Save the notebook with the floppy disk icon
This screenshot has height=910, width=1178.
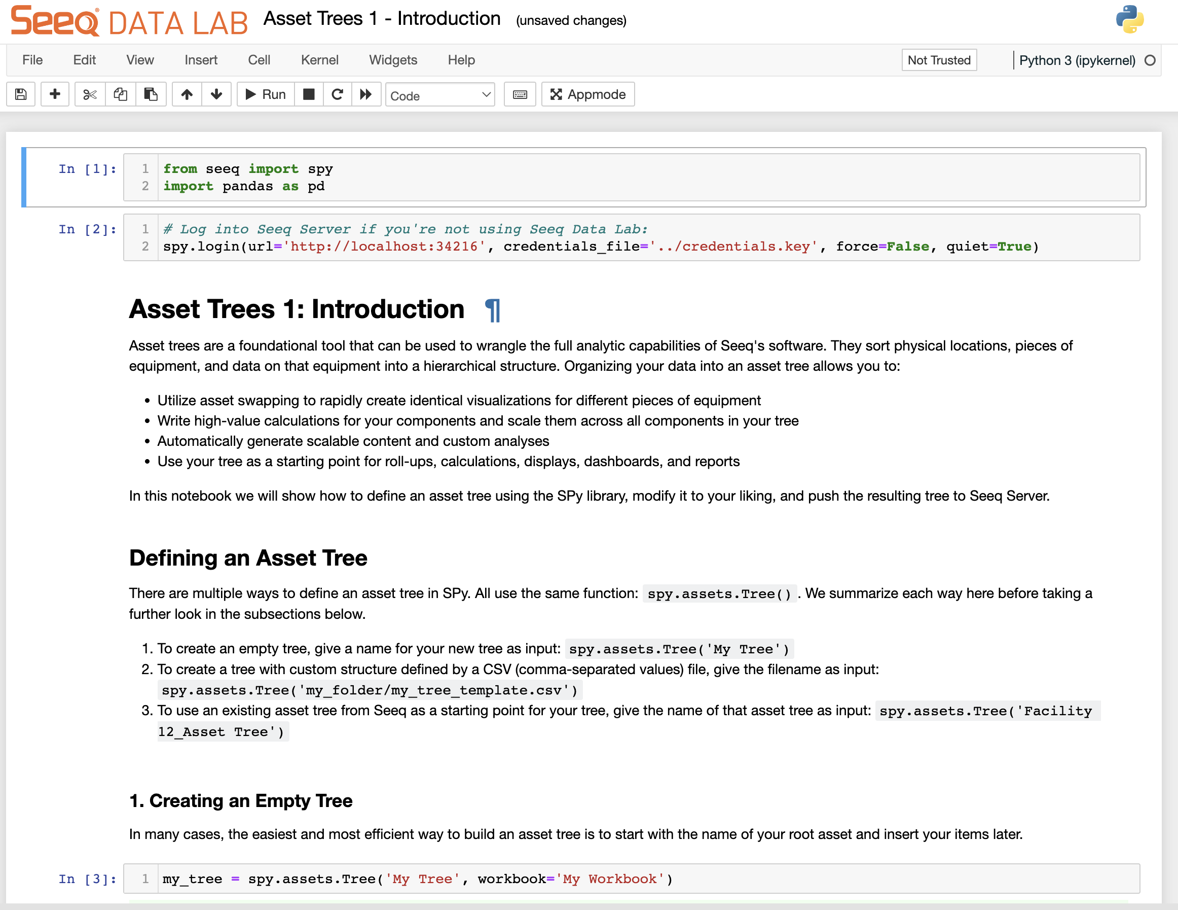pos(20,94)
